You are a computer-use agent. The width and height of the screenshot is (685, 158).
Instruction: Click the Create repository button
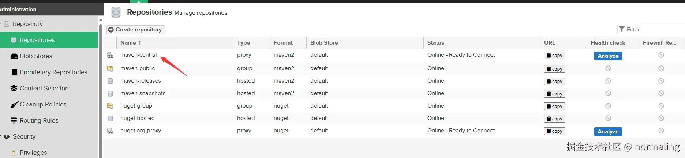click(x=135, y=30)
